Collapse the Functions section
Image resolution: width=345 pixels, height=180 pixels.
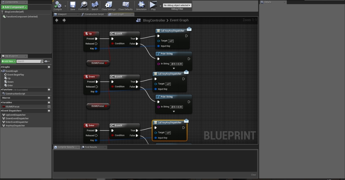click(x=1, y=90)
